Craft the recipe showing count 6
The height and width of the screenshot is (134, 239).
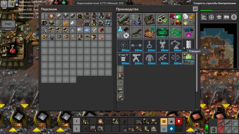coord(120,76)
